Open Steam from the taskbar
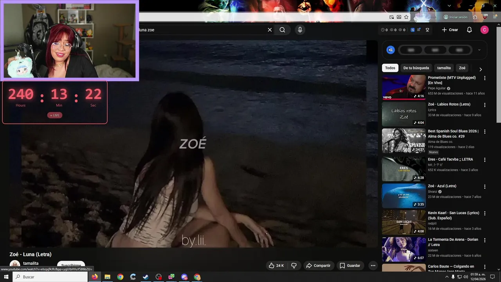The width and height of the screenshot is (501, 282). pos(146,277)
